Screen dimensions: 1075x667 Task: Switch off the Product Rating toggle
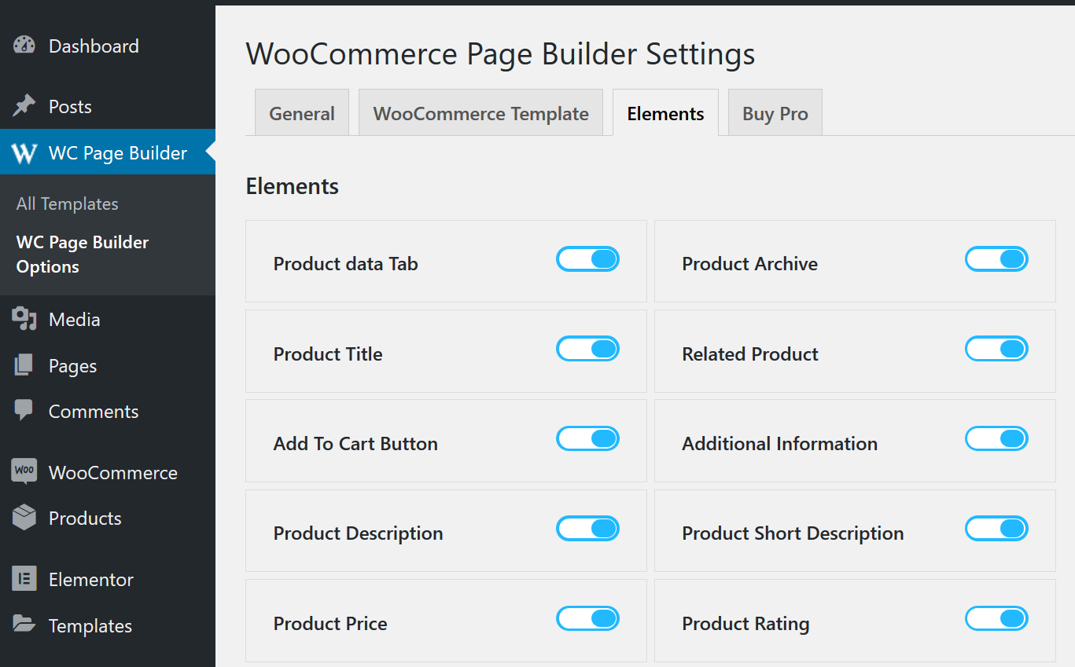pos(996,618)
